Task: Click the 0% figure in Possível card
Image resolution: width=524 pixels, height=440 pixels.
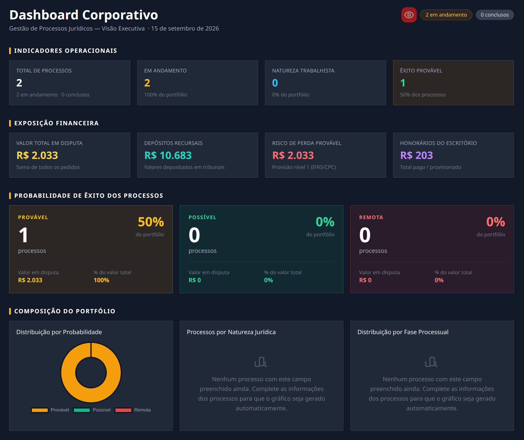Action: (x=325, y=222)
